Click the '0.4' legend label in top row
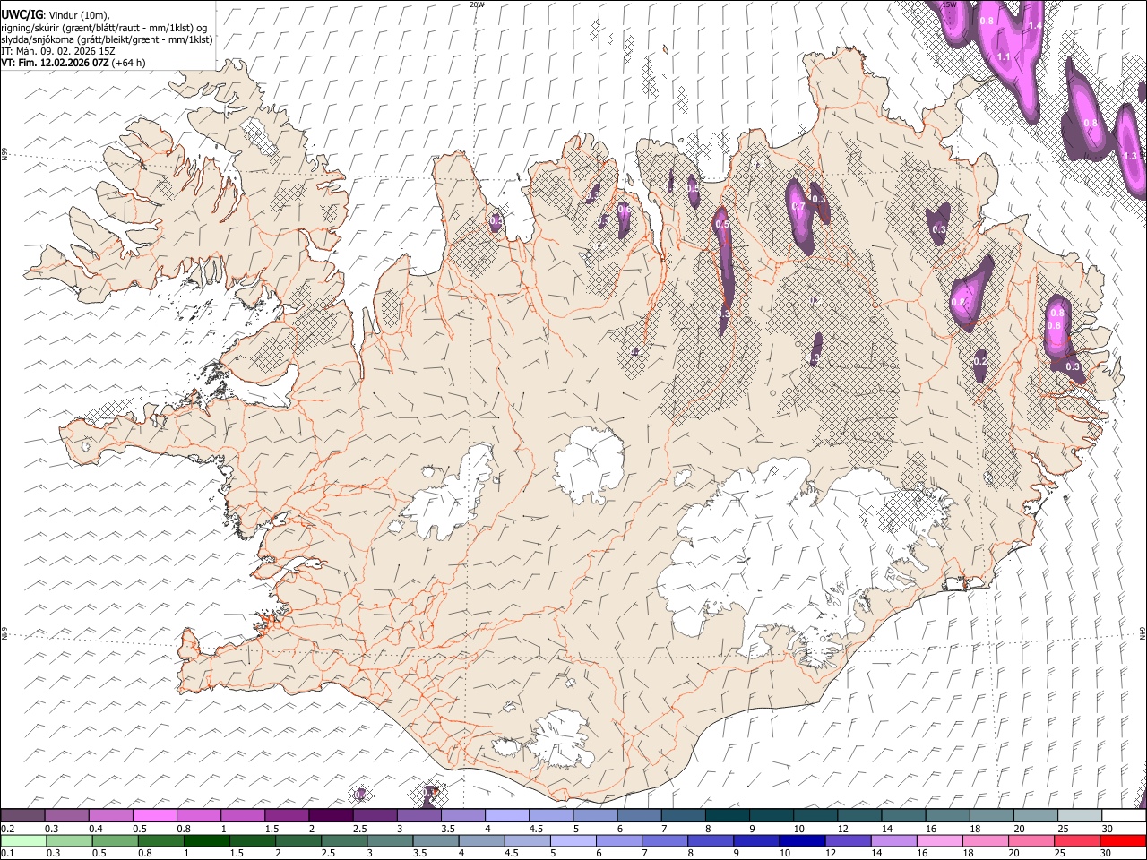 pos(95,829)
